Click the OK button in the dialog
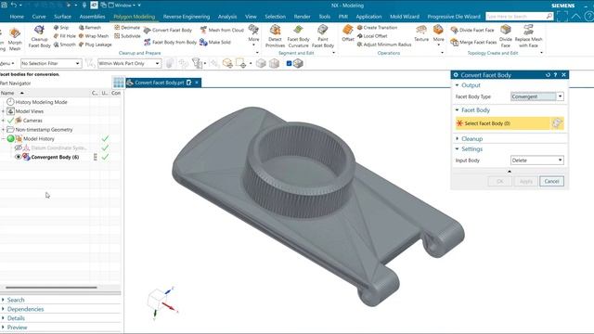This screenshot has height=334, width=594. [x=499, y=182]
